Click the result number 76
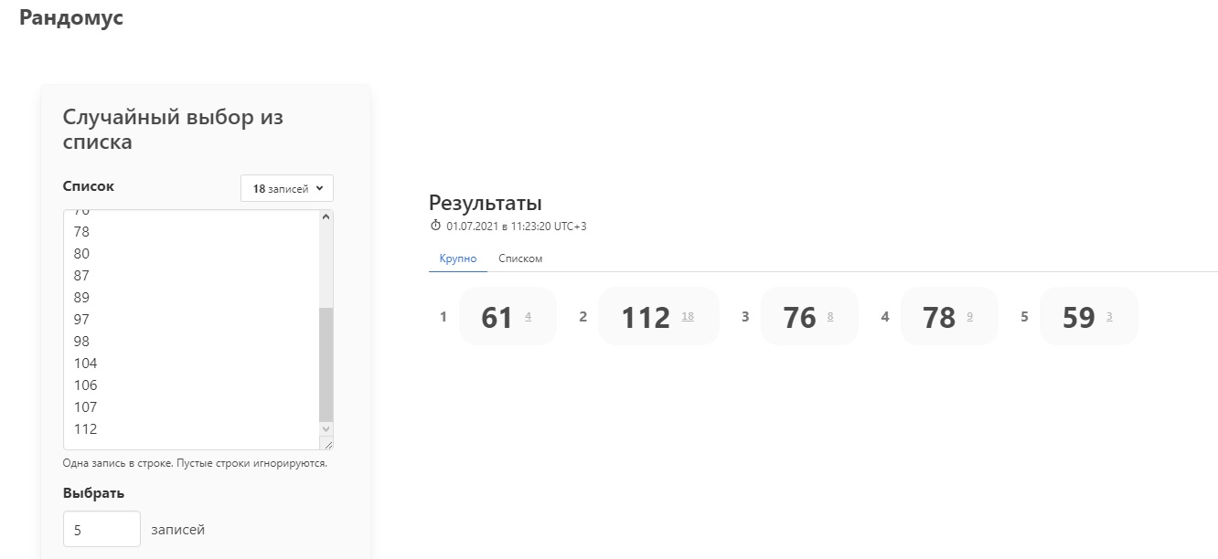This screenshot has height=559, width=1218. (799, 317)
